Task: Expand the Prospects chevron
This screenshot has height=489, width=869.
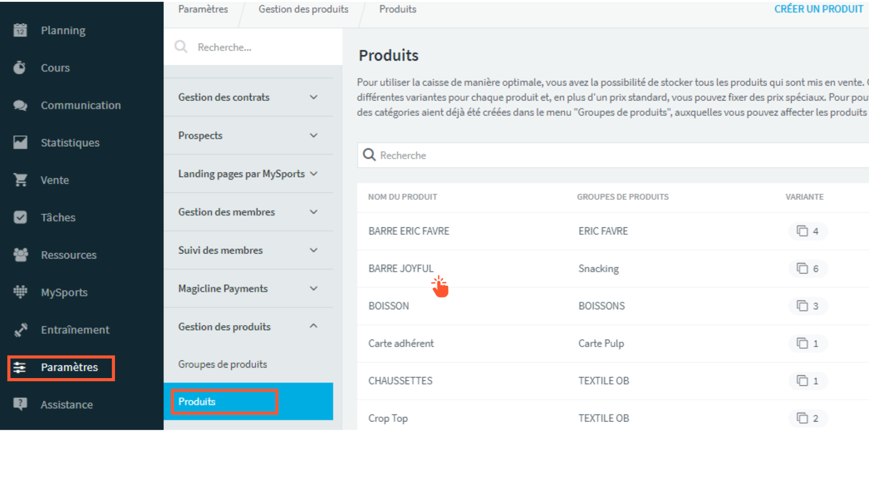Action: 314,135
